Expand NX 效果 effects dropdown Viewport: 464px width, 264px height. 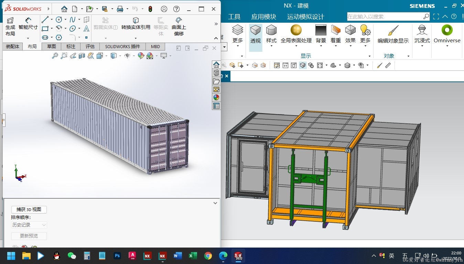pos(350,46)
